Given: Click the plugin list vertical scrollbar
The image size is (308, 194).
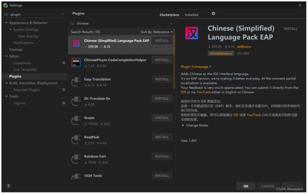Looking at the screenshot, I should pyautogui.click(x=174, y=60).
